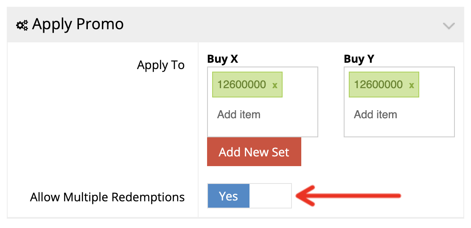
Task: Disable Allow Multiple Redemptions via blue Yes
Action: 229,196
